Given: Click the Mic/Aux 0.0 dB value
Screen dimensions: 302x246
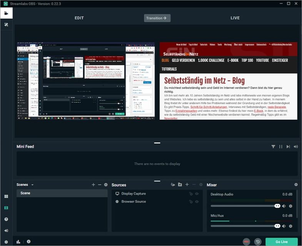Looking at the screenshot, I should pyautogui.click(x=287, y=216).
